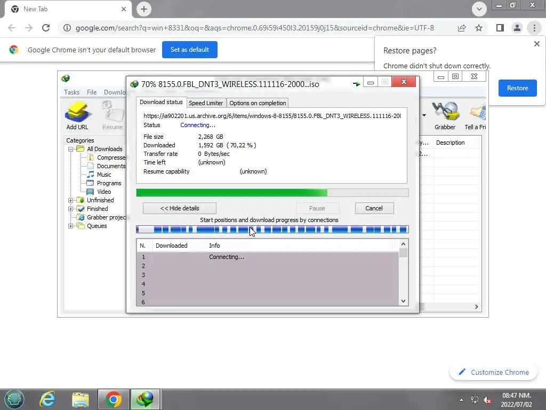This screenshot has width=546, height=410.
Task: Click the Chrome address bar URL
Action: 254,28
